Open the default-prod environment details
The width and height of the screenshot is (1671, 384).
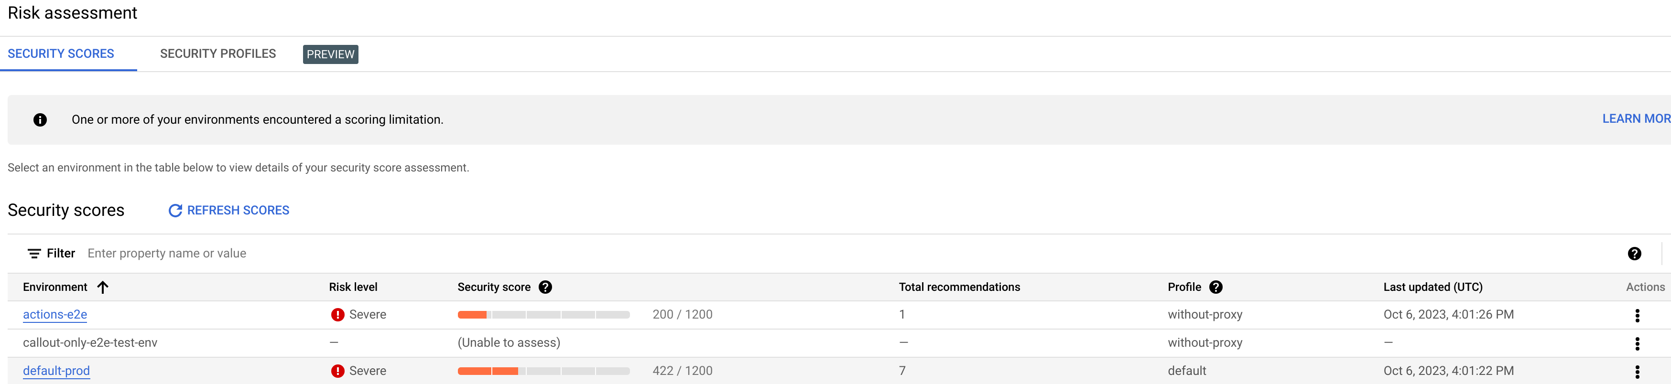coord(56,370)
